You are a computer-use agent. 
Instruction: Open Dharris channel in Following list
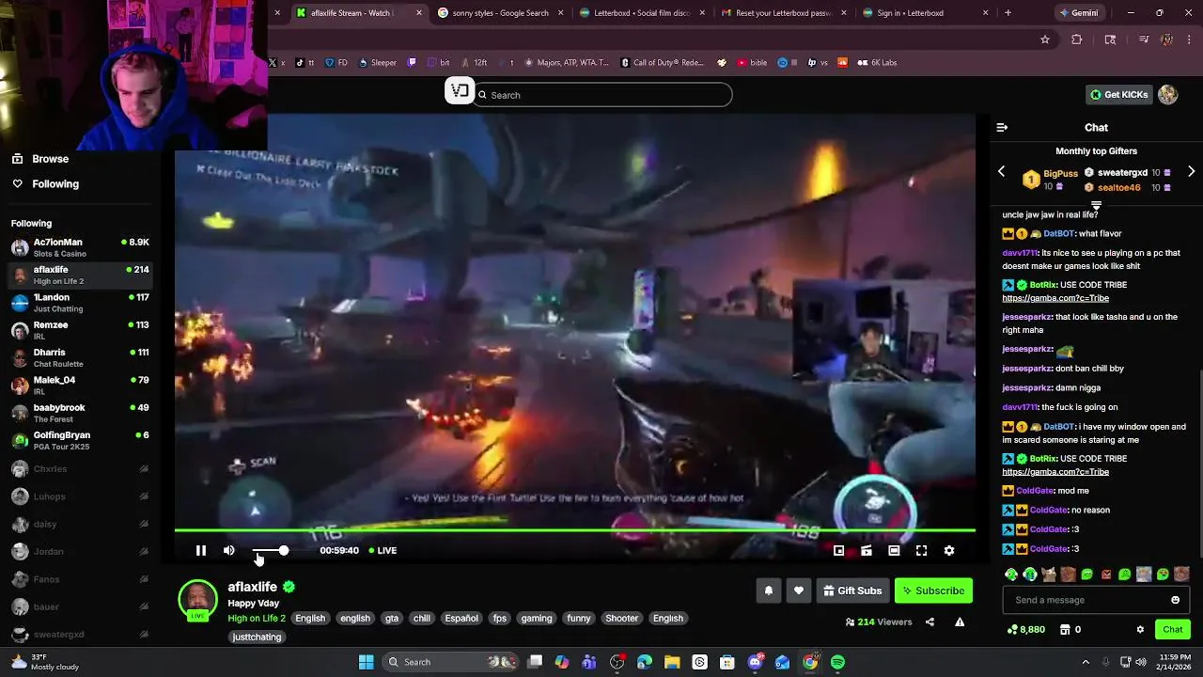point(78,358)
